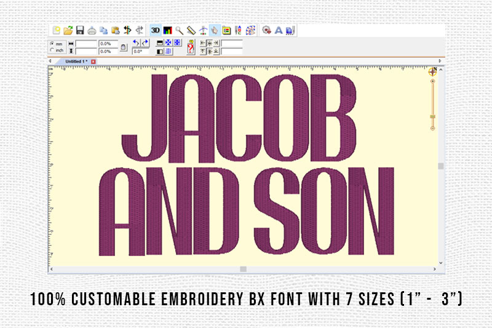492x328 pixels.
Task: Align objects to horizontal center
Action: tap(210, 43)
